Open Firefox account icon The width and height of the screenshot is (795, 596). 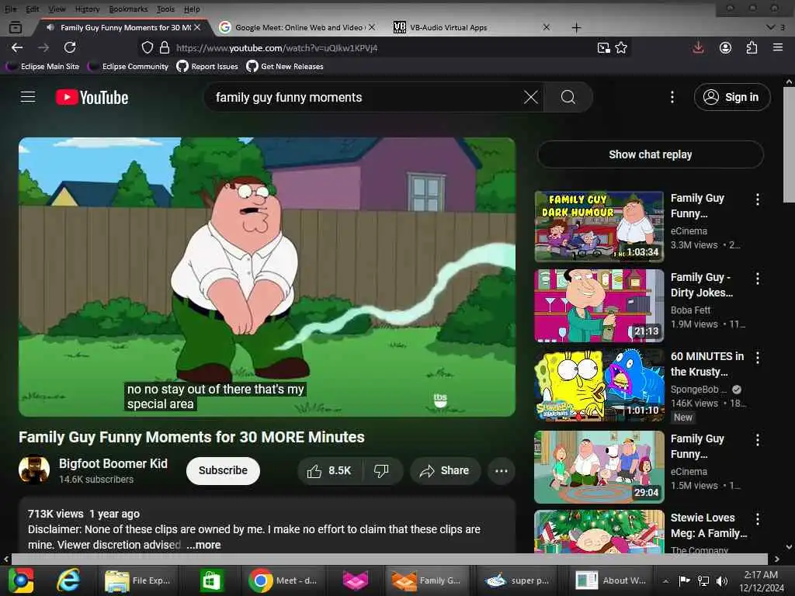pos(726,47)
